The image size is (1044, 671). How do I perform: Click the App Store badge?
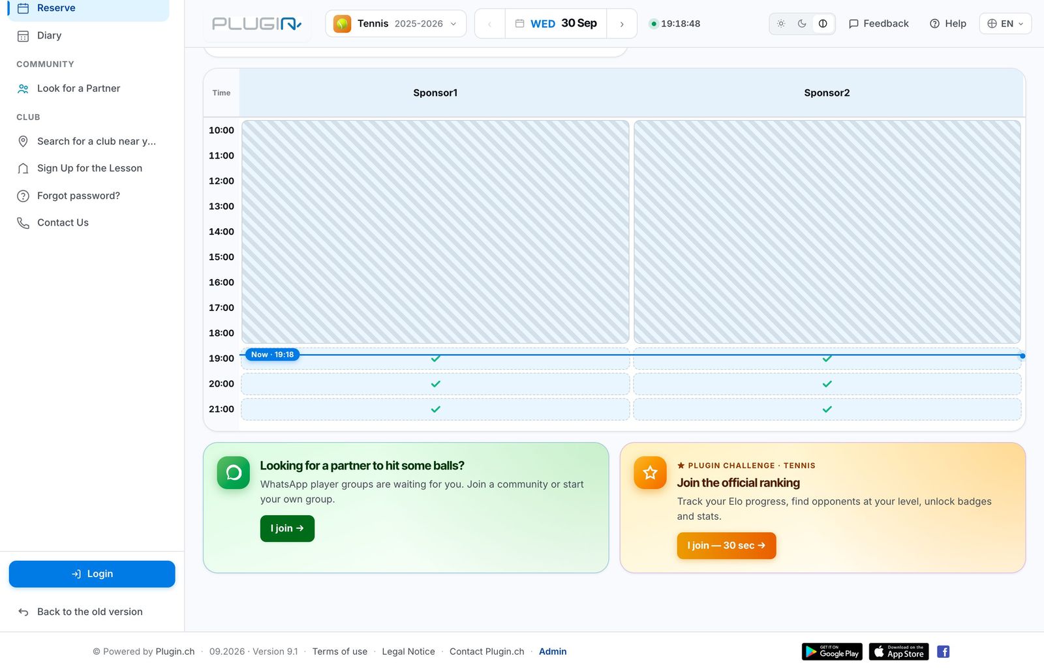(899, 651)
